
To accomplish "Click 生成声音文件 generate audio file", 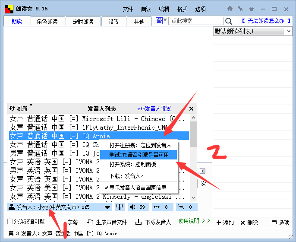I will (107, 222).
